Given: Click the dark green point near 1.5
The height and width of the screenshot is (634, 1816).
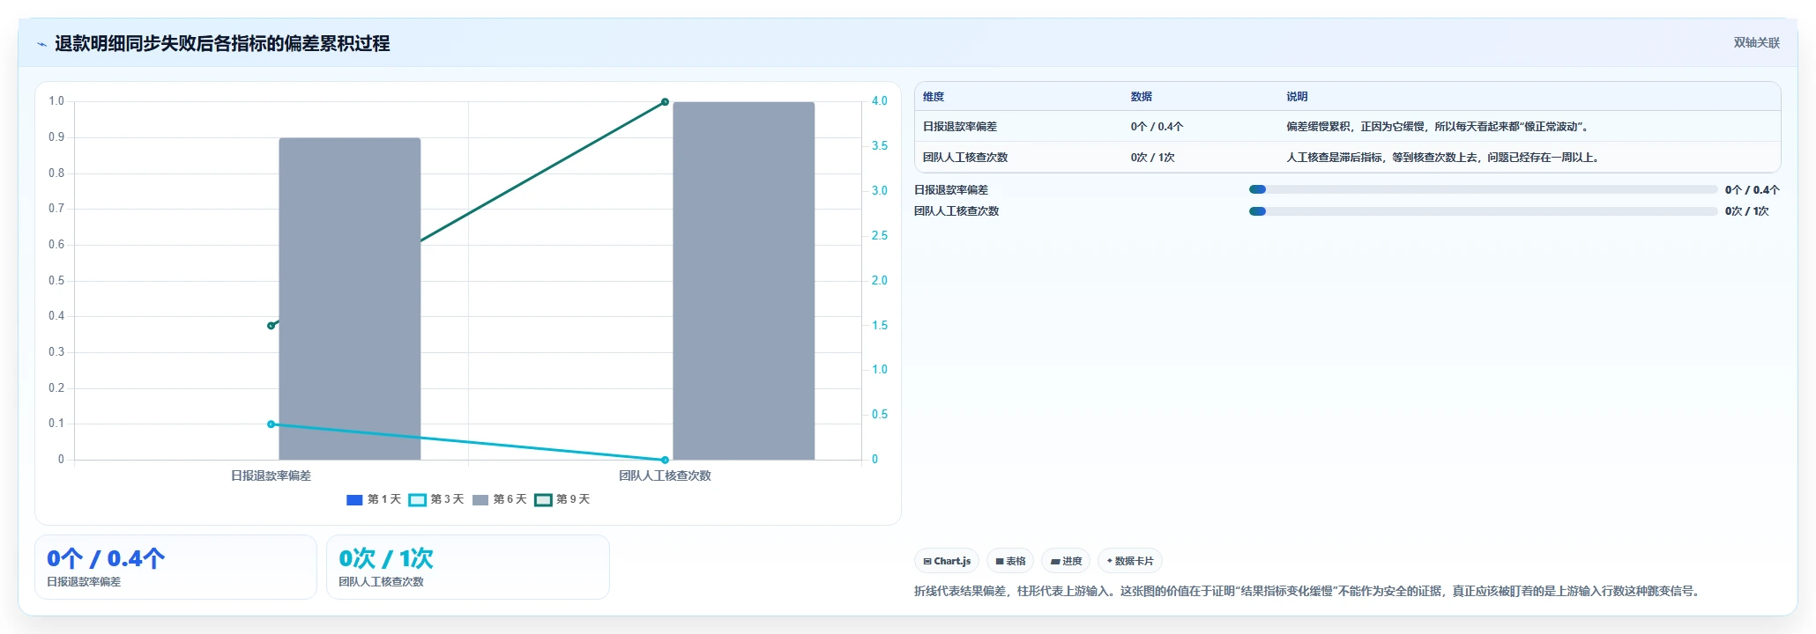Looking at the screenshot, I should pos(271,326).
